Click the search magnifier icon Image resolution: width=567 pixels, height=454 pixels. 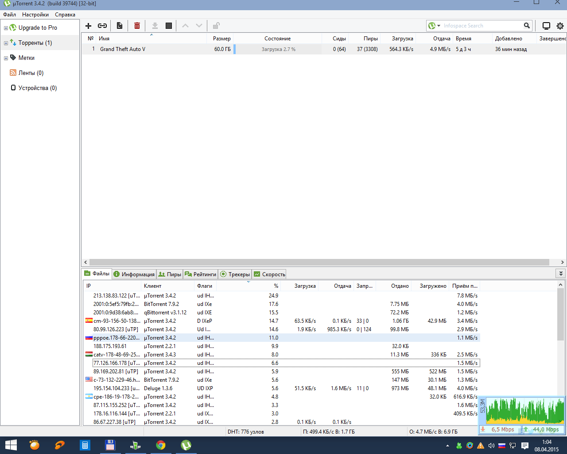coord(527,26)
